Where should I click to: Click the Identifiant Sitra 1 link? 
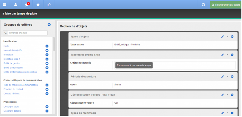(x=12, y=59)
